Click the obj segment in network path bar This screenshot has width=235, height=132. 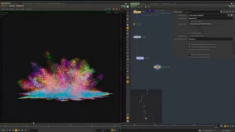point(140,7)
